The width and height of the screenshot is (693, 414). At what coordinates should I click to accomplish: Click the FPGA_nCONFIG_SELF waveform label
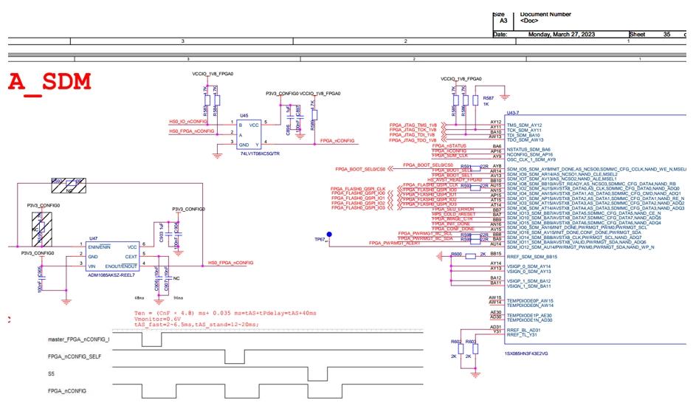(75, 356)
